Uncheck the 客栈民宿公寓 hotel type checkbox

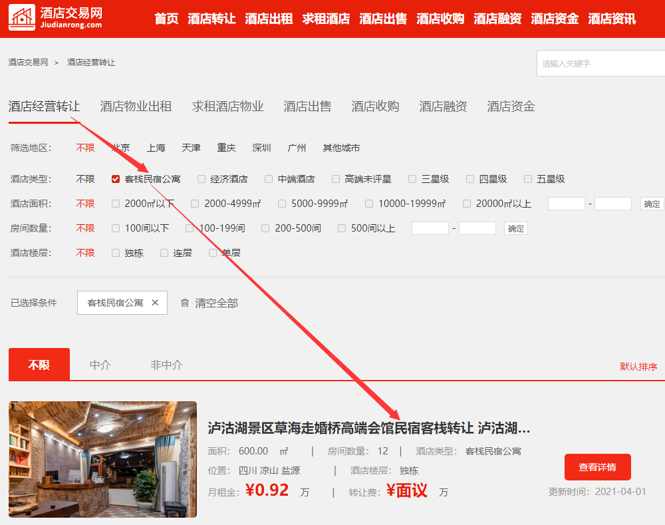click(115, 179)
